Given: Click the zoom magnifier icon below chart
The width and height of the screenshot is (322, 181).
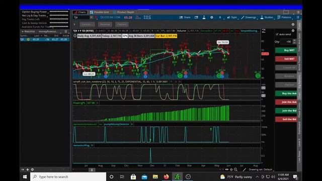Looking at the screenshot, I should tap(236, 169).
